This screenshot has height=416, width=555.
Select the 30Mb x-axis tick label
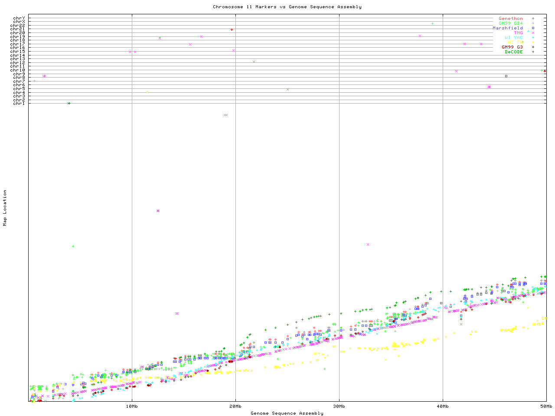339,406
